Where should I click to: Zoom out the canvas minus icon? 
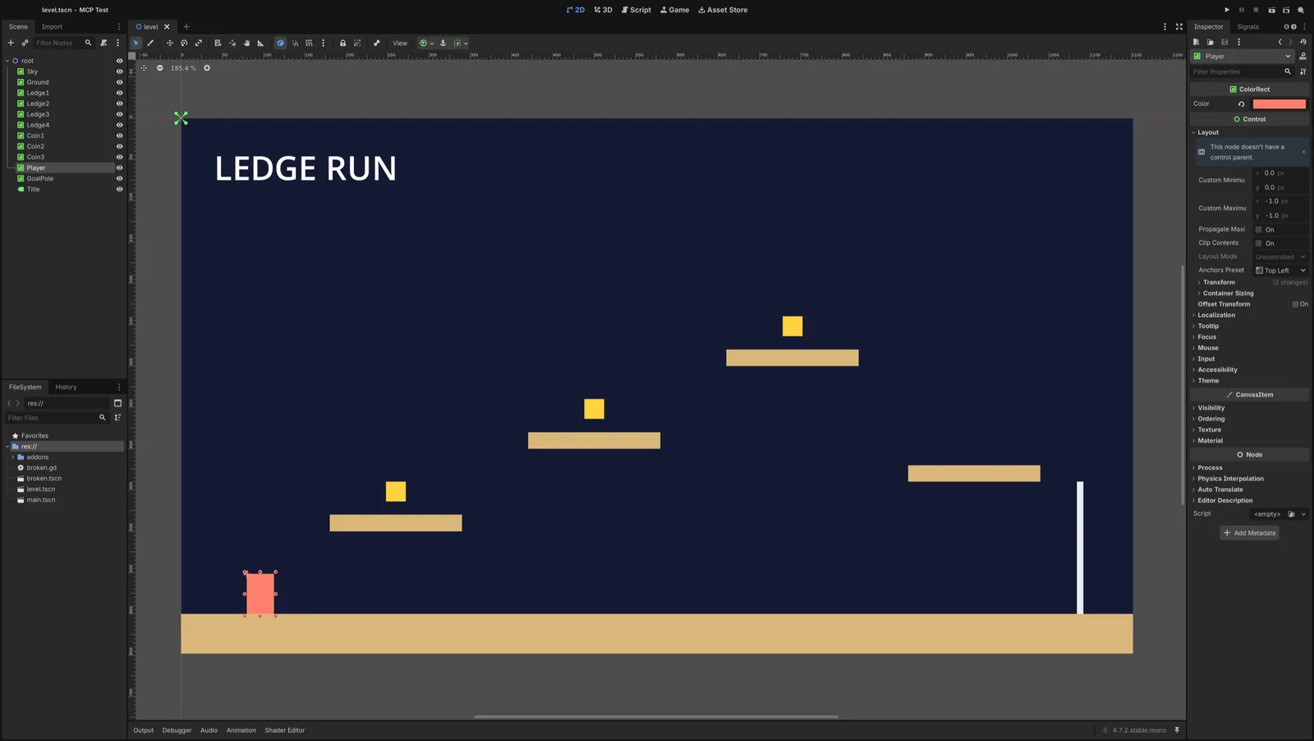click(x=160, y=68)
